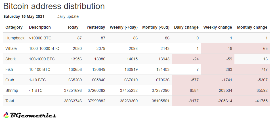Click the Shark row description "100-1000 BTC"
Screen dimensions: 275x123
coord(42,59)
